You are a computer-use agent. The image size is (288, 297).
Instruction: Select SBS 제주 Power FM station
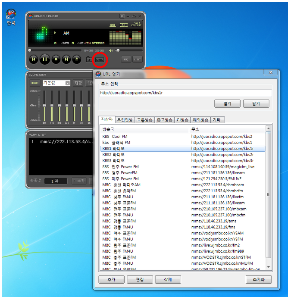point(183,179)
